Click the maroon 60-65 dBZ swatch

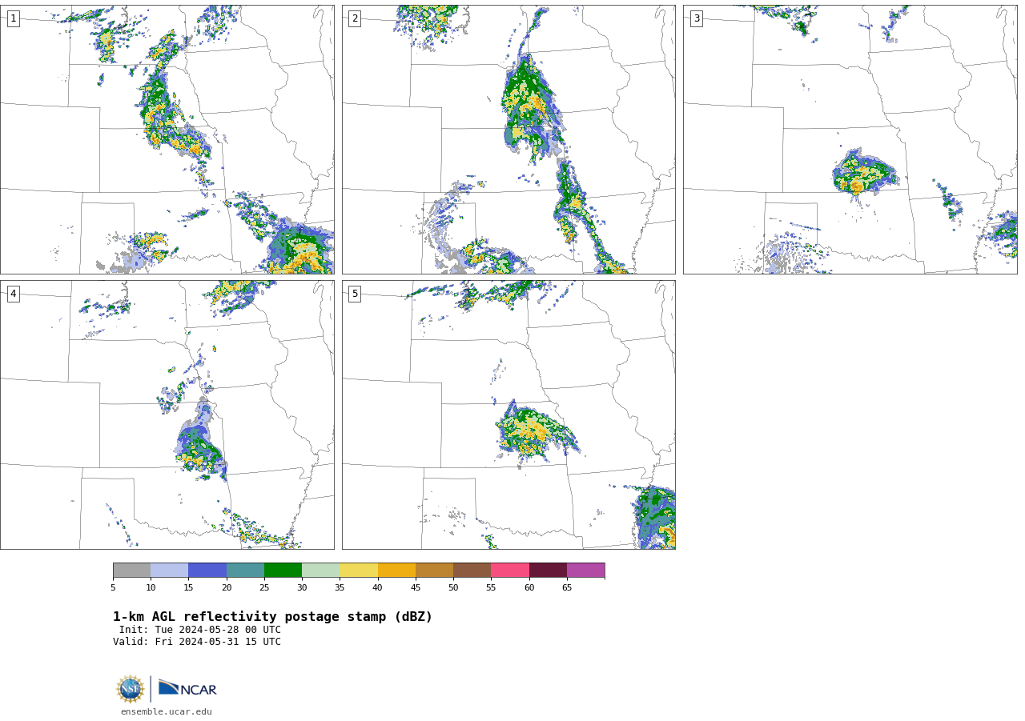coord(548,571)
